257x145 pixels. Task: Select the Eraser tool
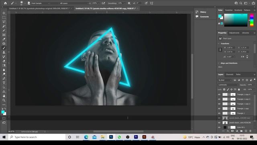4,61
